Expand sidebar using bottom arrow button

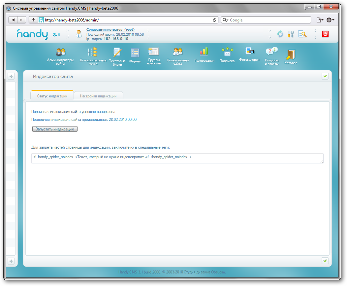(11, 261)
